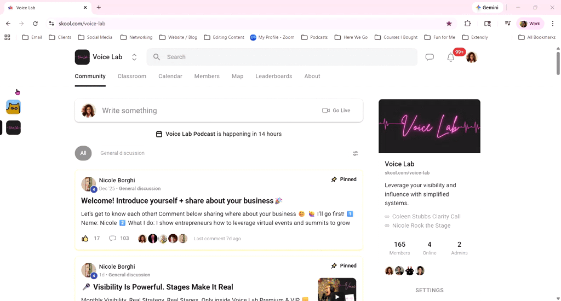Go to the Members tab
Viewport: 561px width, 301px height.
(x=207, y=76)
